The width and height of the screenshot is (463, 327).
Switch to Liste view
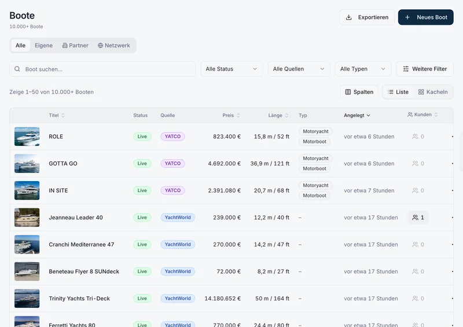[x=398, y=92]
